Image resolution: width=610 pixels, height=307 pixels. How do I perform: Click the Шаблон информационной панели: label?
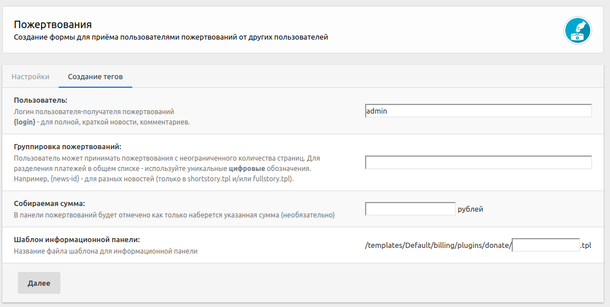[76, 239]
